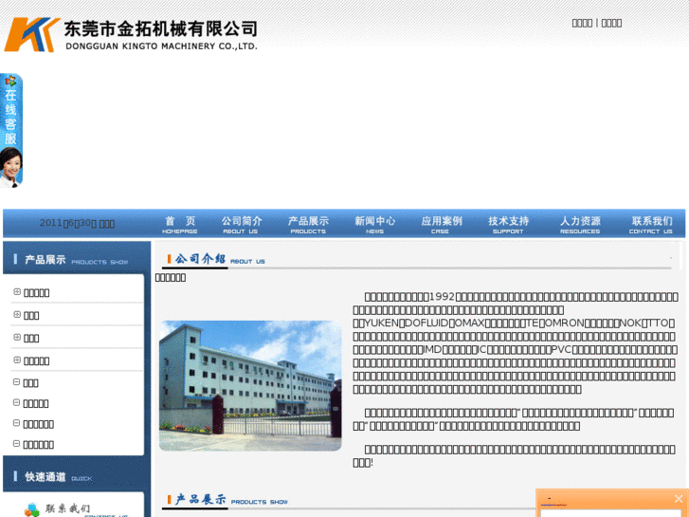Screen dimensions: 689x517
Task: Collapse the third minus icon in product list
Action: [16, 423]
